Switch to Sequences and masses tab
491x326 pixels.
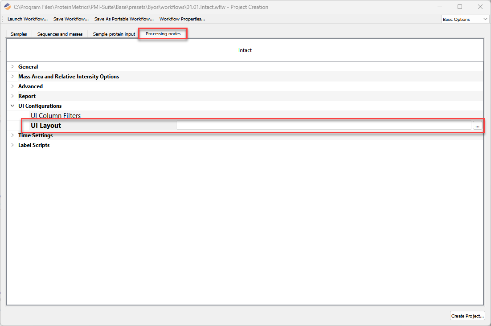(x=60, y=34)
